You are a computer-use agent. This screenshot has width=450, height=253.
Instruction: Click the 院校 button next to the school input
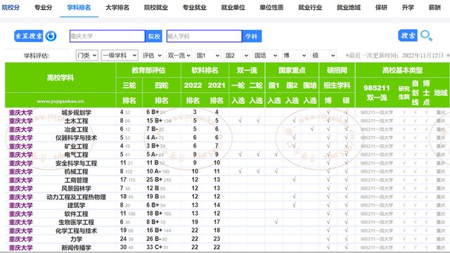click(x=154, y=37)
